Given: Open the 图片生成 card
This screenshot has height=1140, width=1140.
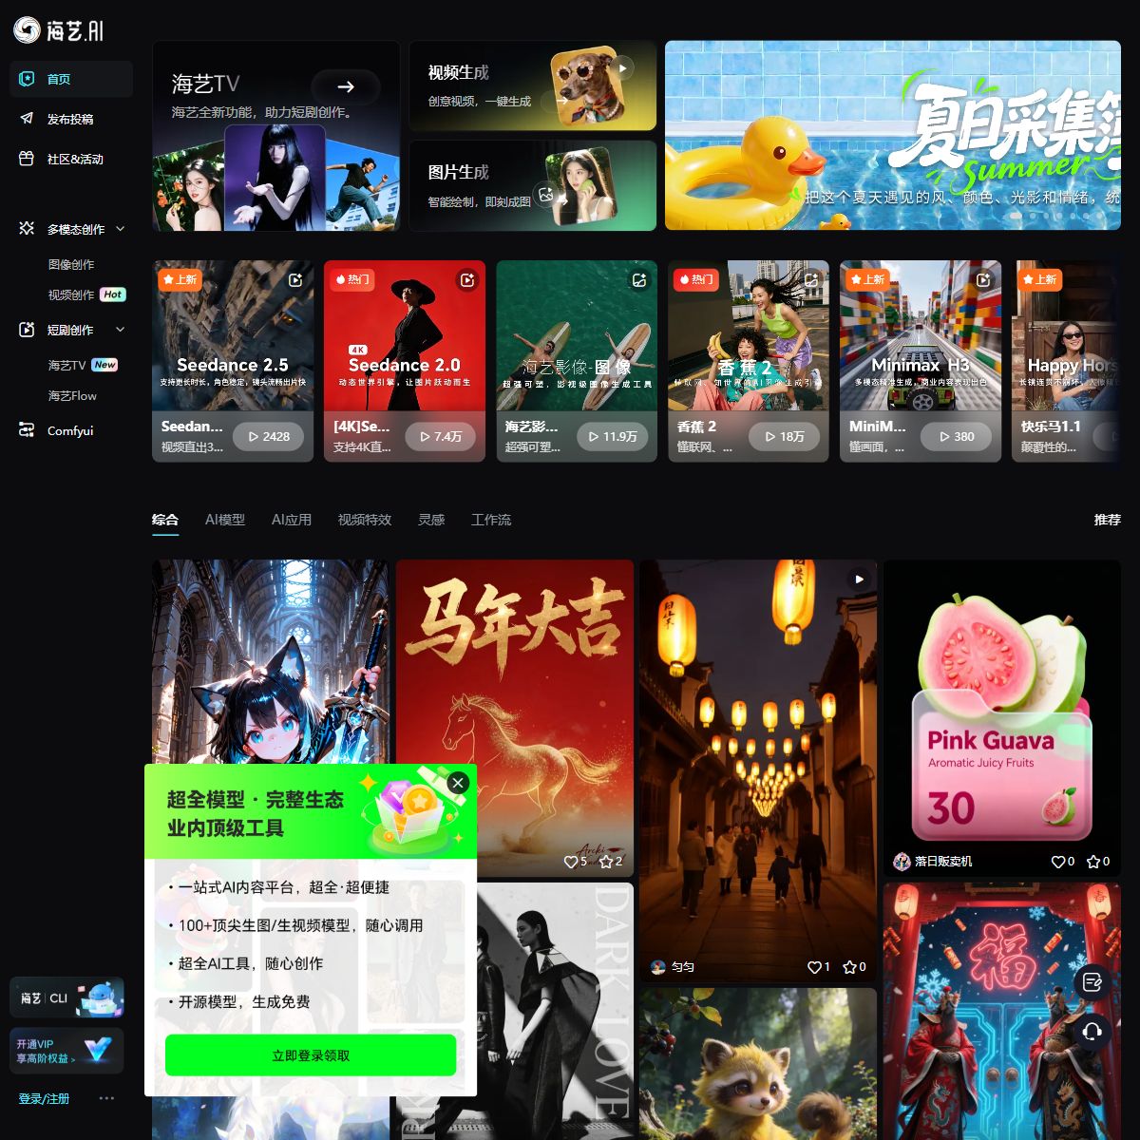Looking at the screenshot, I should pyautogui.click(x=533, y=185).
